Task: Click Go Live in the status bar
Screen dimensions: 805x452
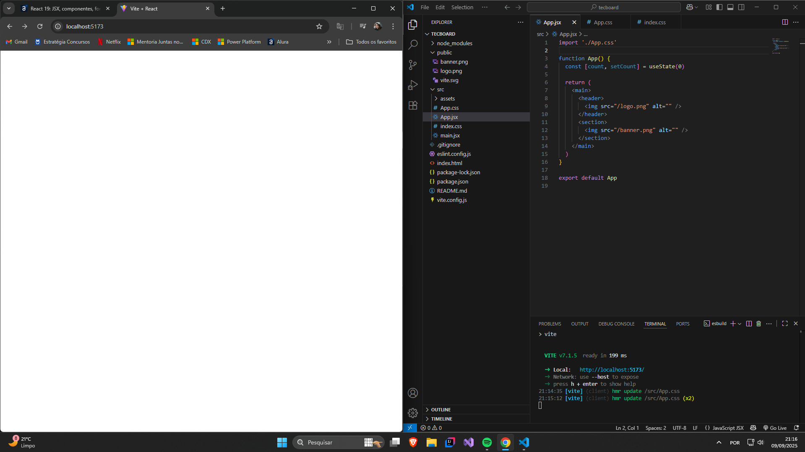Action: pos(775,428)
